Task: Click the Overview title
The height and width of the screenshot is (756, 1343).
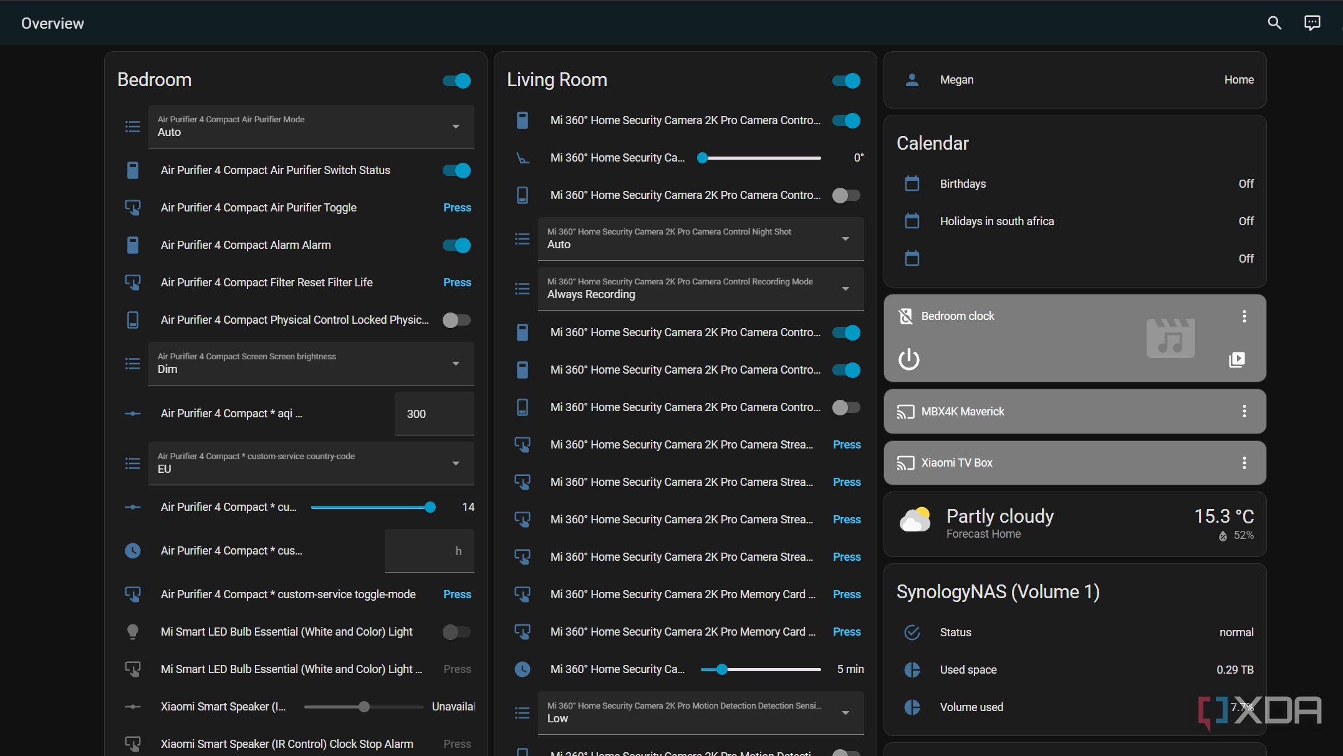Action: [x=52, y=23]
